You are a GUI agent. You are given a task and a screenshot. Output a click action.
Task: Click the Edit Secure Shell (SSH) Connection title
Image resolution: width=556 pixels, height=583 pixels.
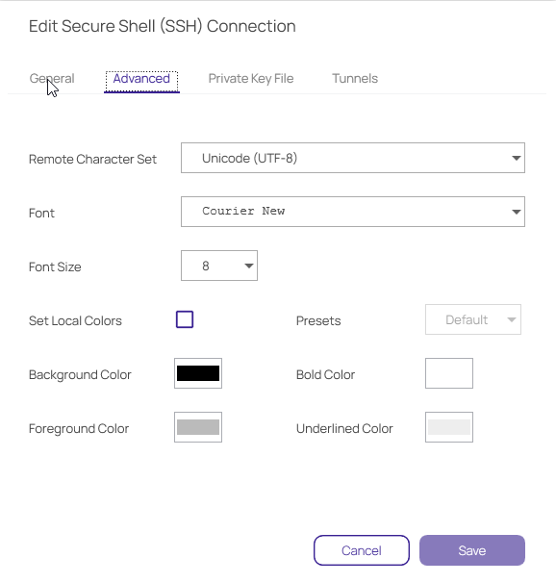click(162, 26)
